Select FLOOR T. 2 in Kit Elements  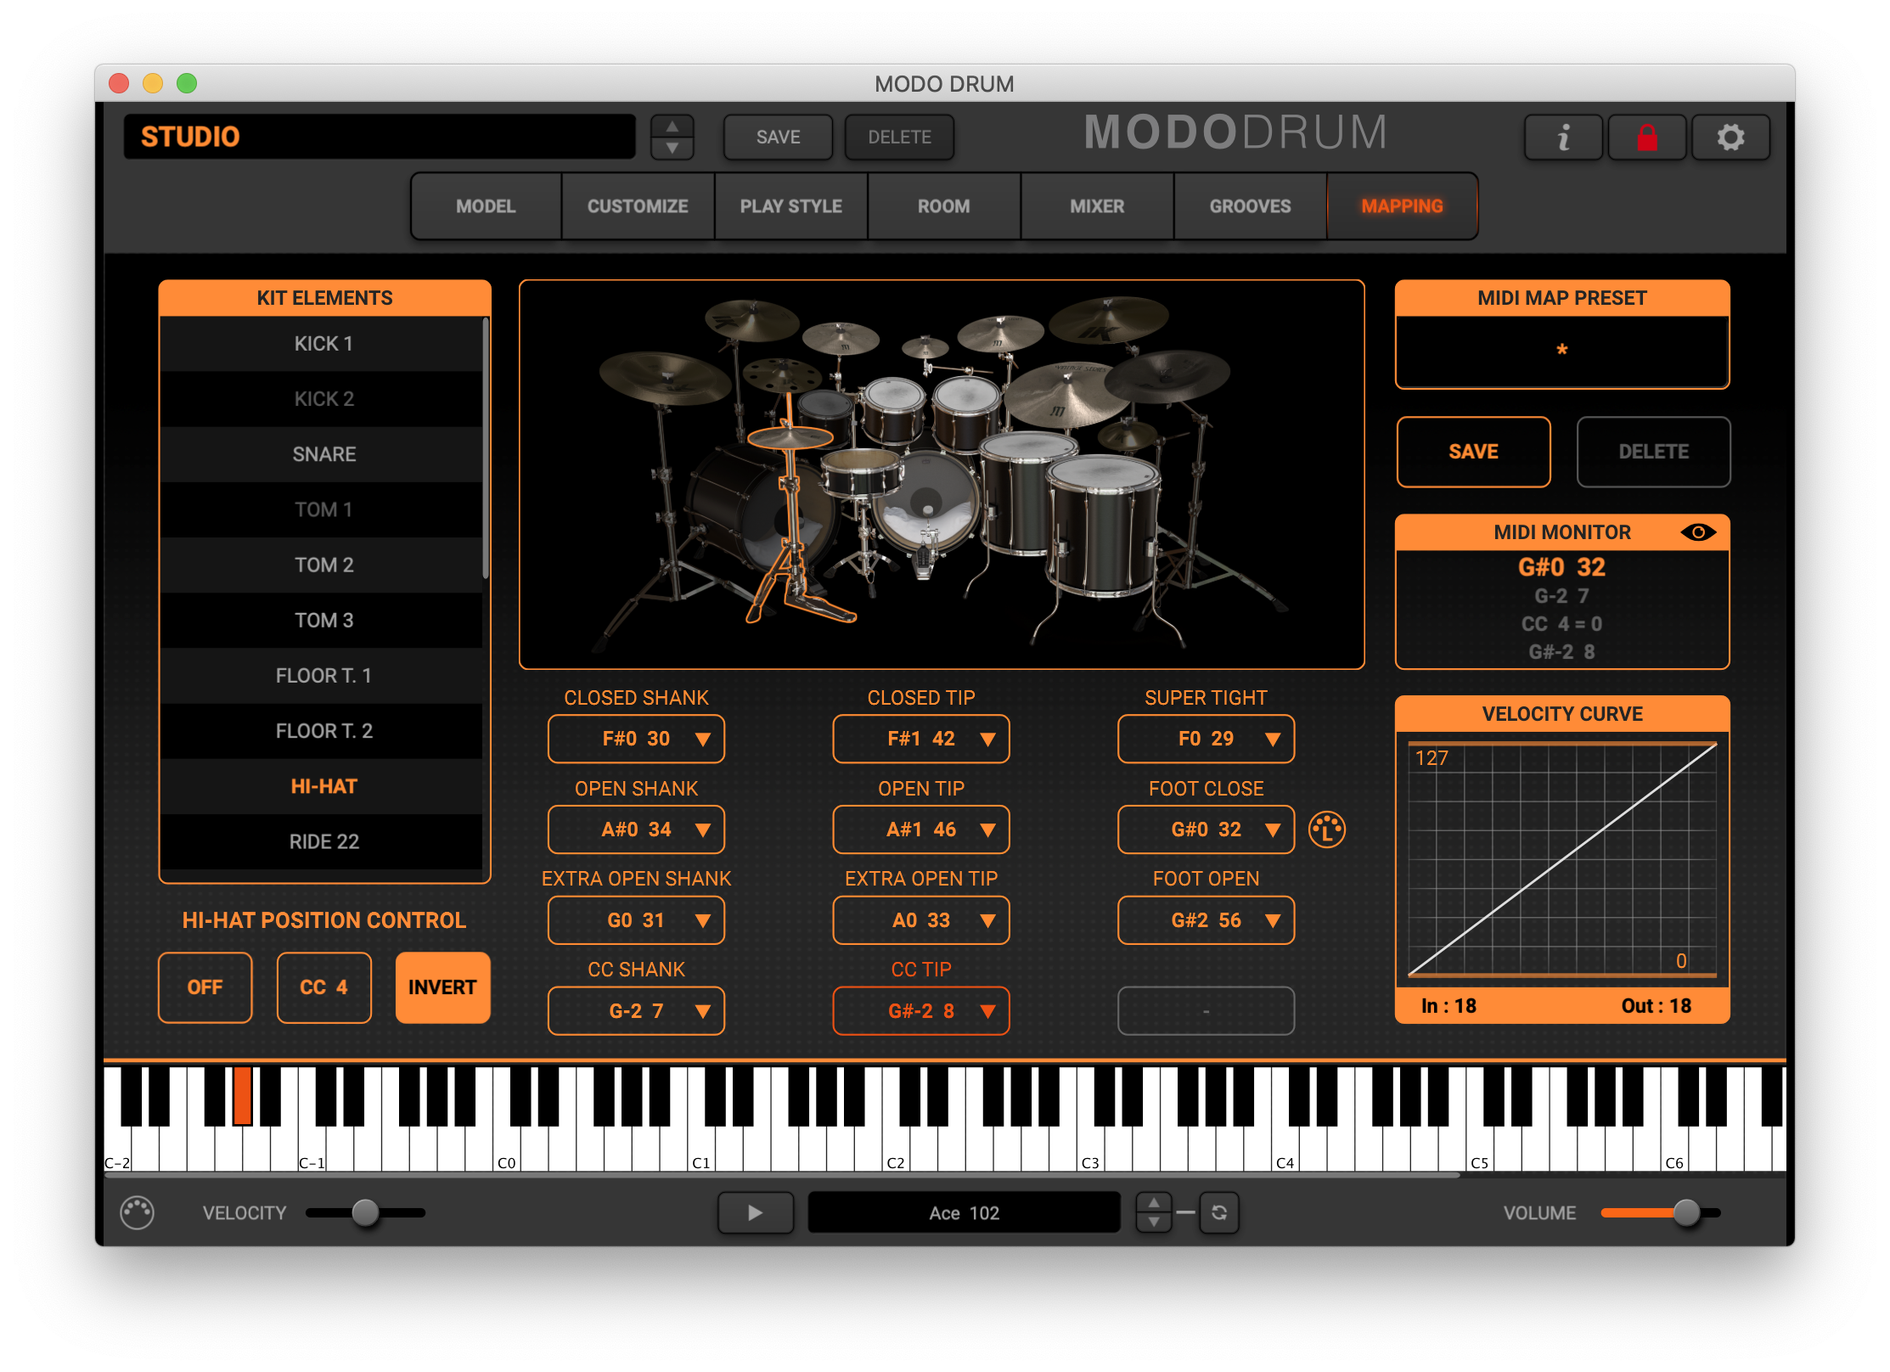322,731
